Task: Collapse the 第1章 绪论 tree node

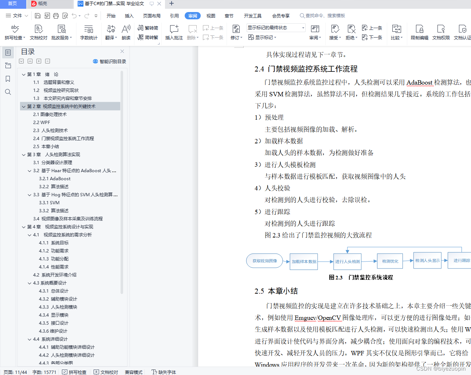Action: (x=24, y=74)
